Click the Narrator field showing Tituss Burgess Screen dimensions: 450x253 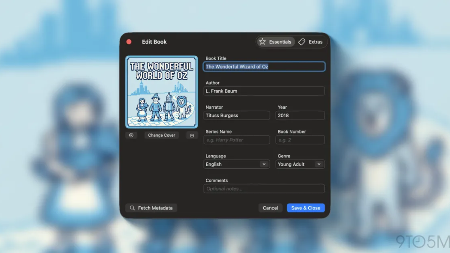tap(236, 115)
